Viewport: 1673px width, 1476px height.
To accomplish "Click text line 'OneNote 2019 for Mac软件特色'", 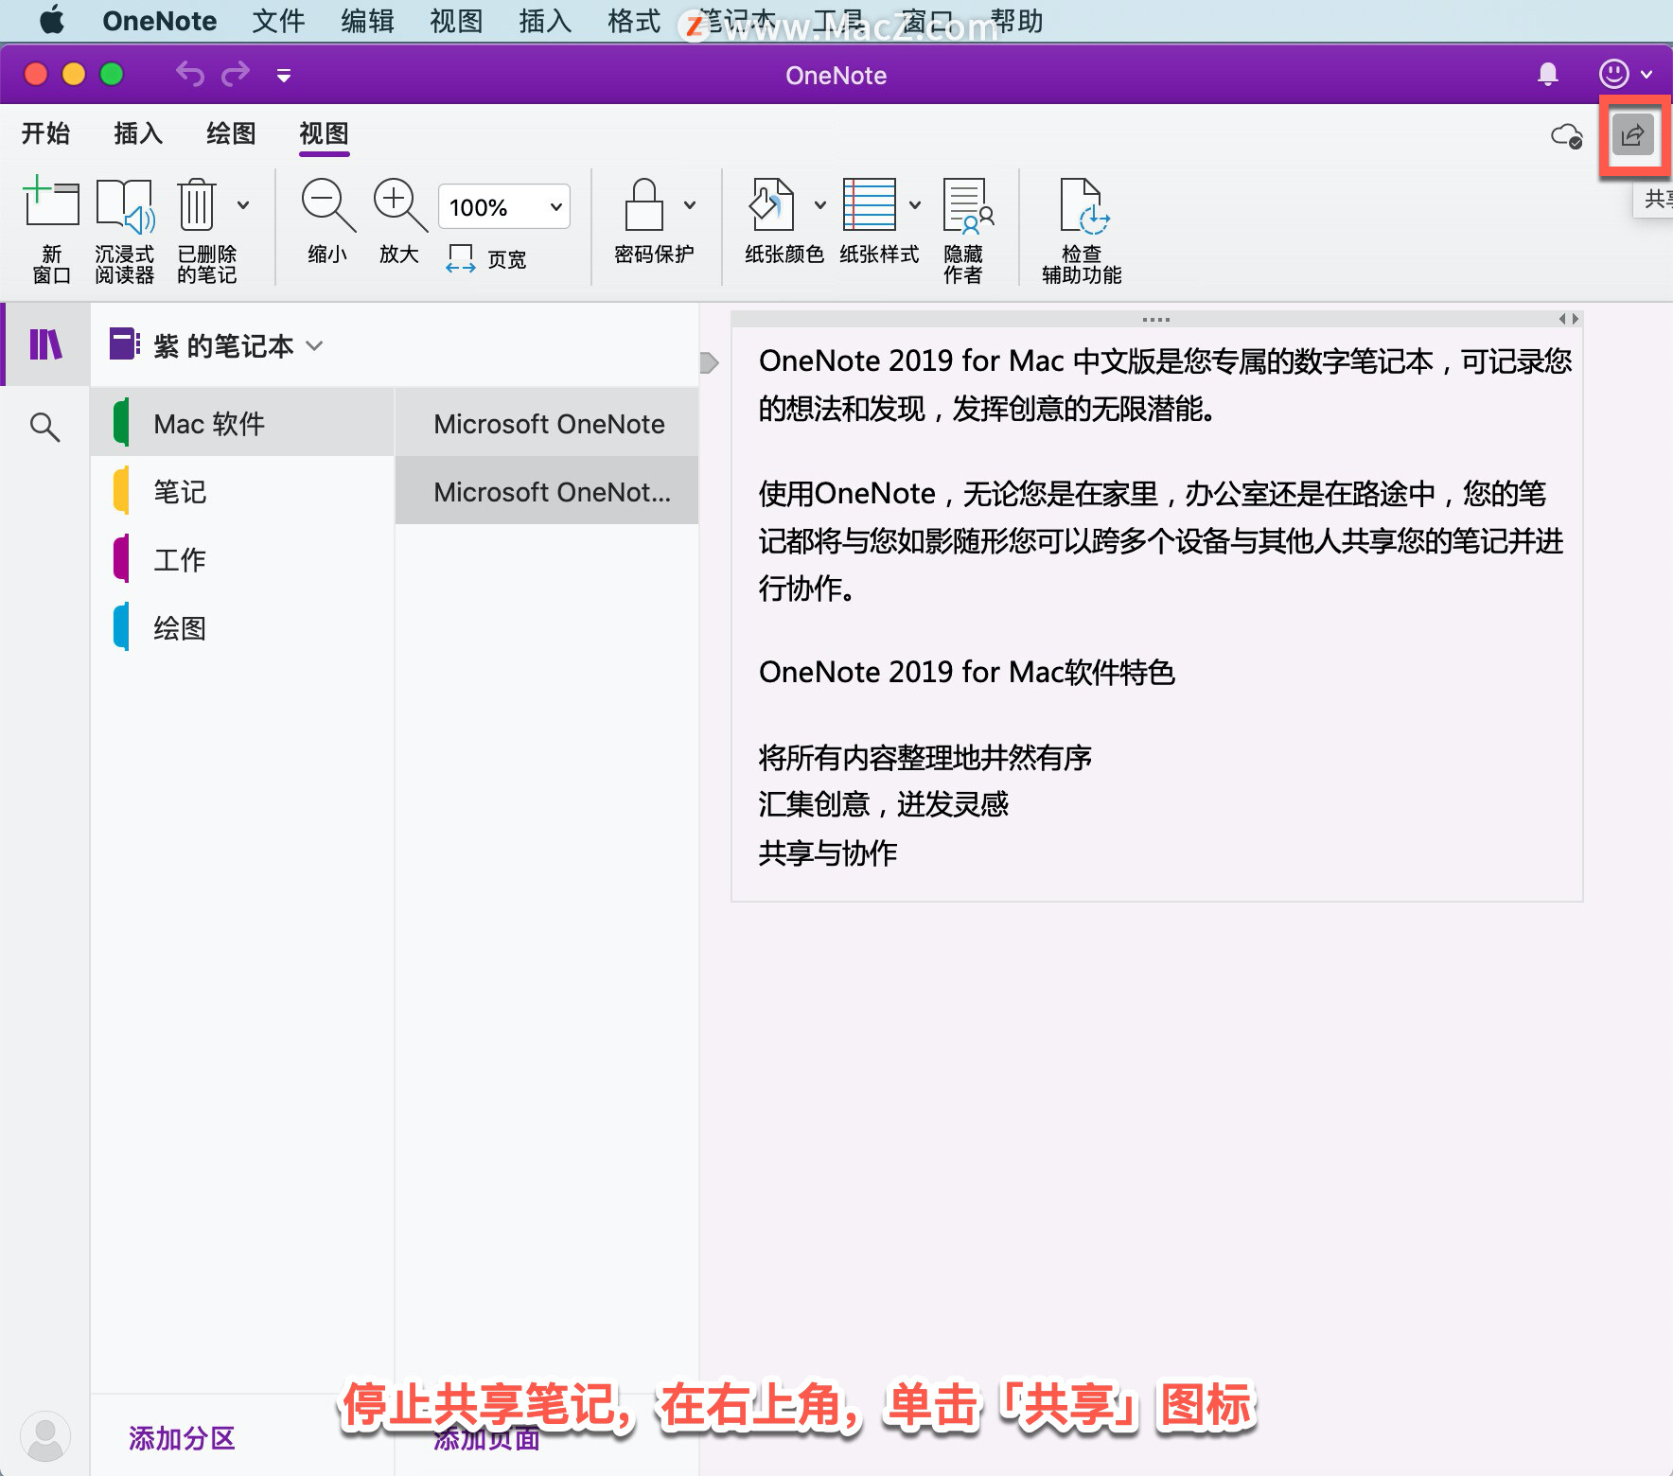I will click(966, 672).
